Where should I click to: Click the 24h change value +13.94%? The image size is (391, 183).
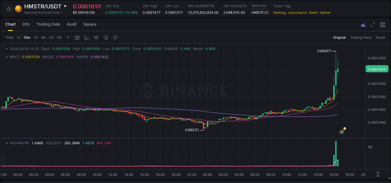pos(131,12)
